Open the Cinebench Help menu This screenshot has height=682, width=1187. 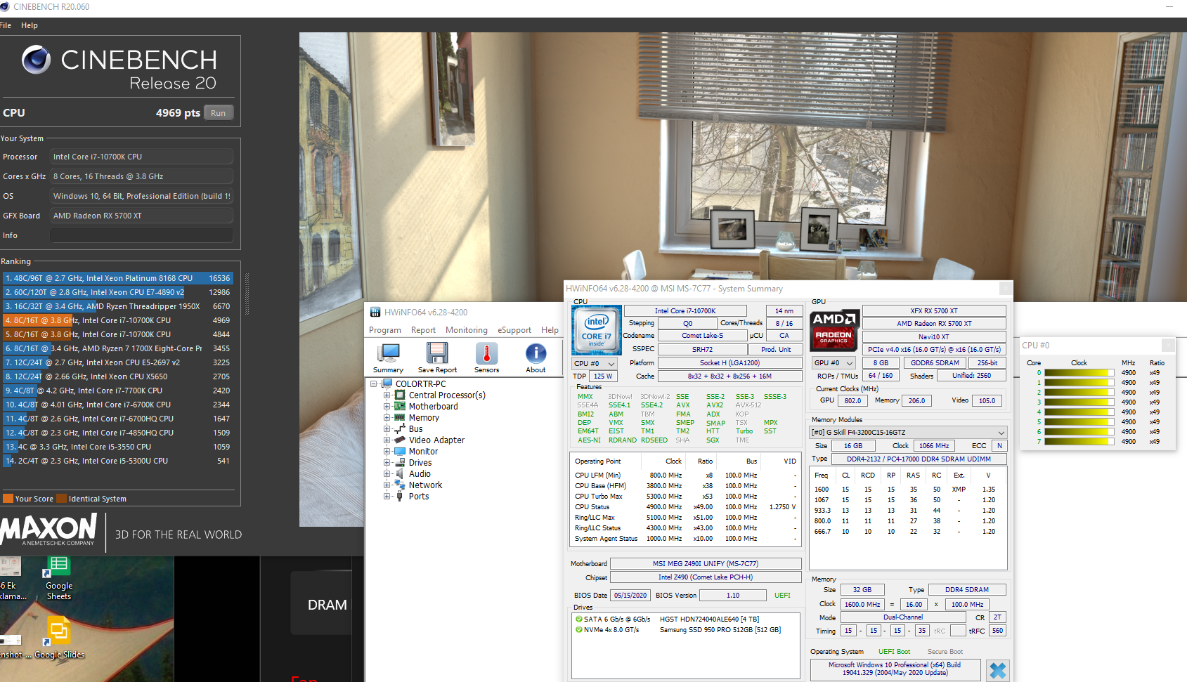pos(30,25)
